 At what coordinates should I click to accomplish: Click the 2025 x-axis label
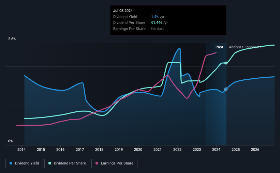click(x=236, y=150)
